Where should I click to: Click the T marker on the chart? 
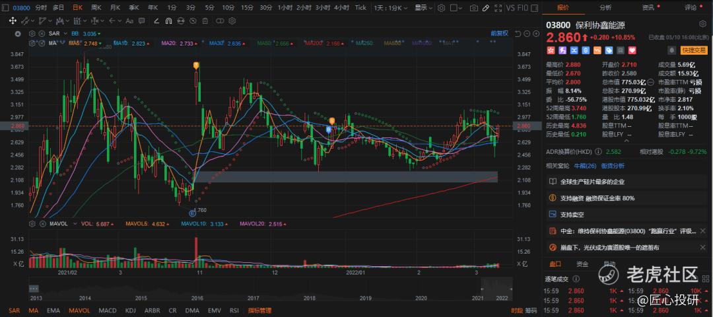coord(196,65)
